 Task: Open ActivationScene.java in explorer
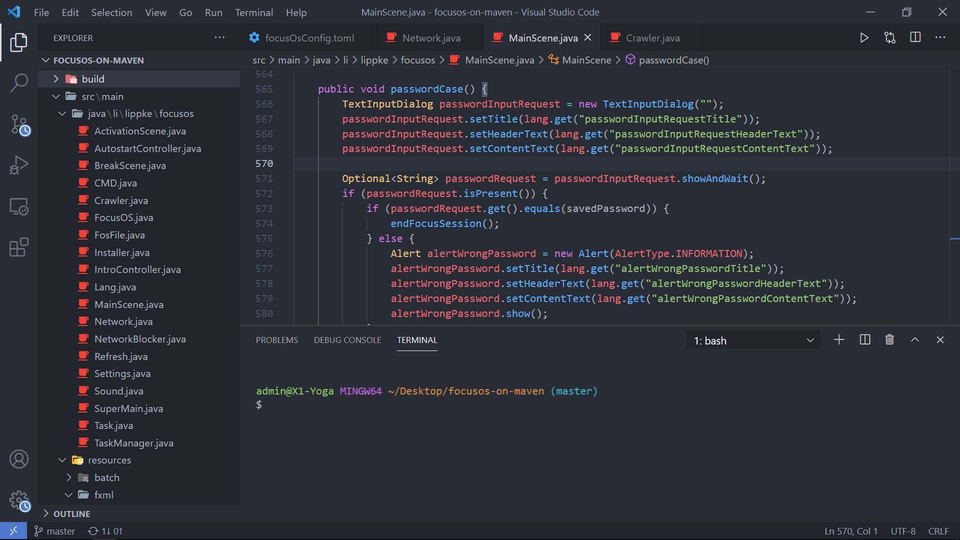tap(139, 131)
